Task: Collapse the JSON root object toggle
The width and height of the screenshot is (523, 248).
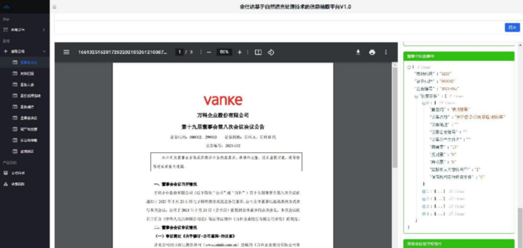Action: point(409,67)
